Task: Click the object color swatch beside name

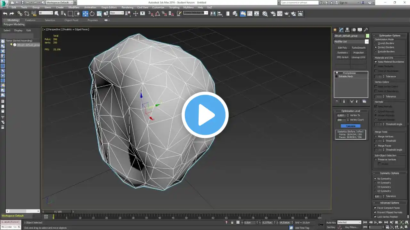Action: click(367, 36)
